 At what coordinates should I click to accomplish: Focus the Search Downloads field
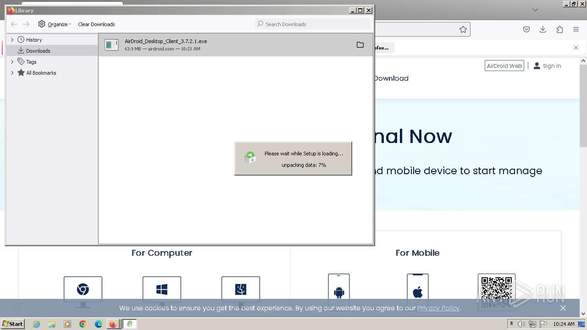tap(313, 24)
